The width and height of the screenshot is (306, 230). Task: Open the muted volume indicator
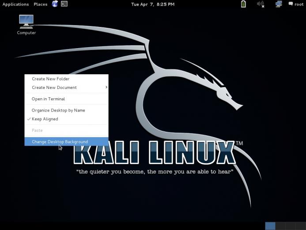(x=261, y=4)
